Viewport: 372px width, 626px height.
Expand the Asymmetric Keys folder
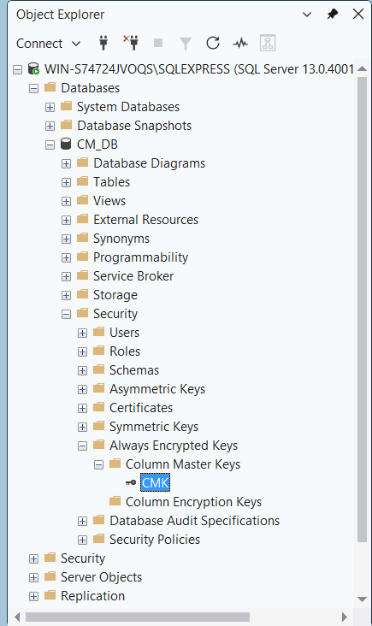coord(82,389)
